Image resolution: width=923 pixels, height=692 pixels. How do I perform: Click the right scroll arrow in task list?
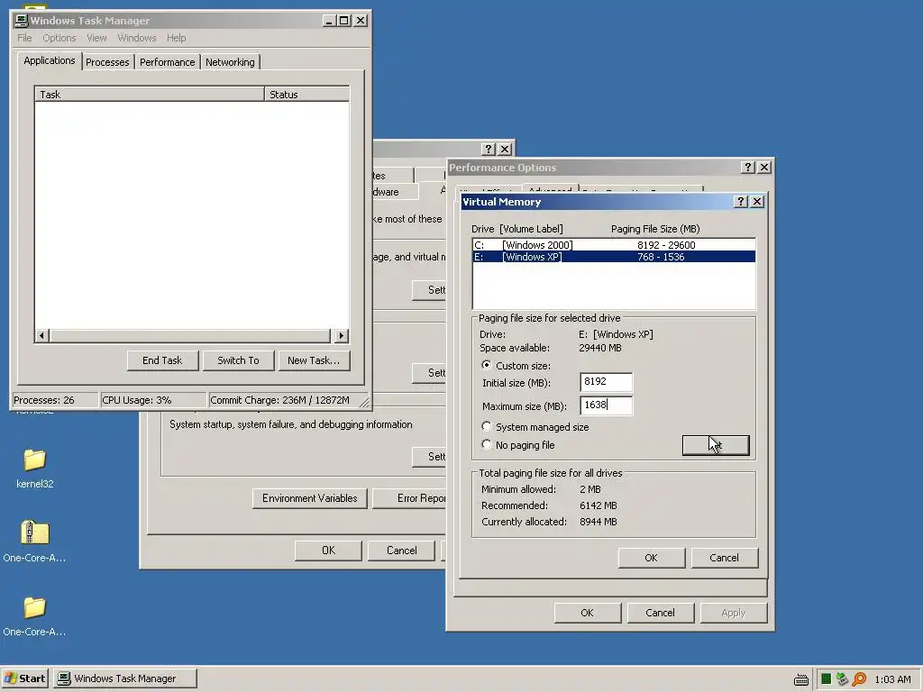(342, 336)
